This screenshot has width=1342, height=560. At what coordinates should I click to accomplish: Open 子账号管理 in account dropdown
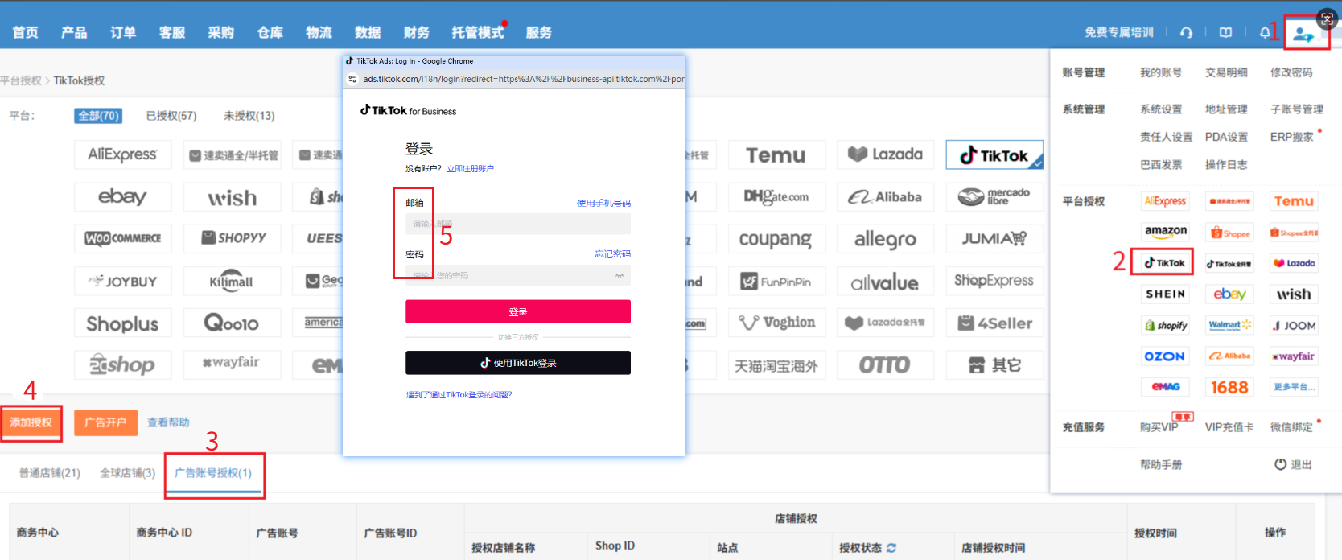(x=1297, y=109)
